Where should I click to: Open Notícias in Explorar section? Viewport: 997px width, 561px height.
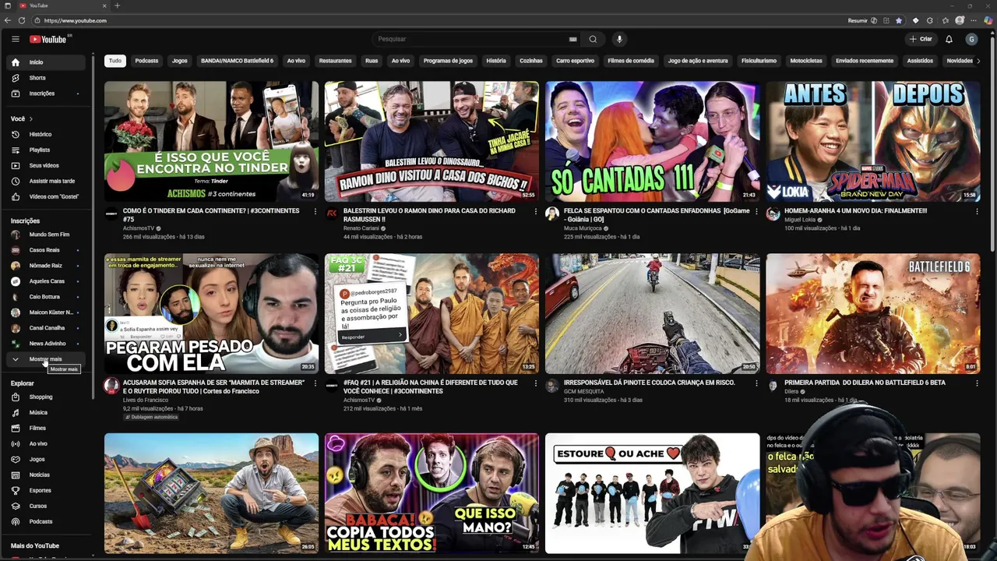[45, 475]
